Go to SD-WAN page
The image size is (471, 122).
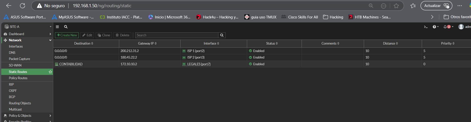pos(15,65)
